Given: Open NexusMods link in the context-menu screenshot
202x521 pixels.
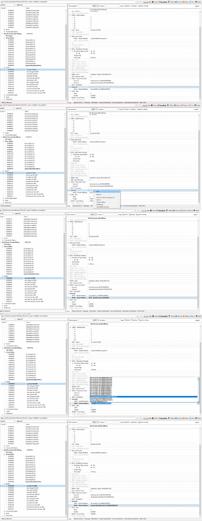Looking at the screenshot, I should [x=162, y=105].
